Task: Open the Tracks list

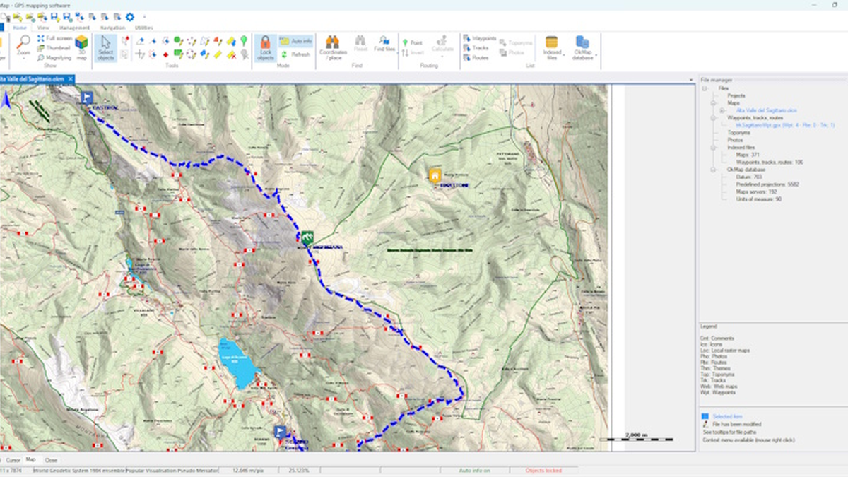Action: click(476, 48)
